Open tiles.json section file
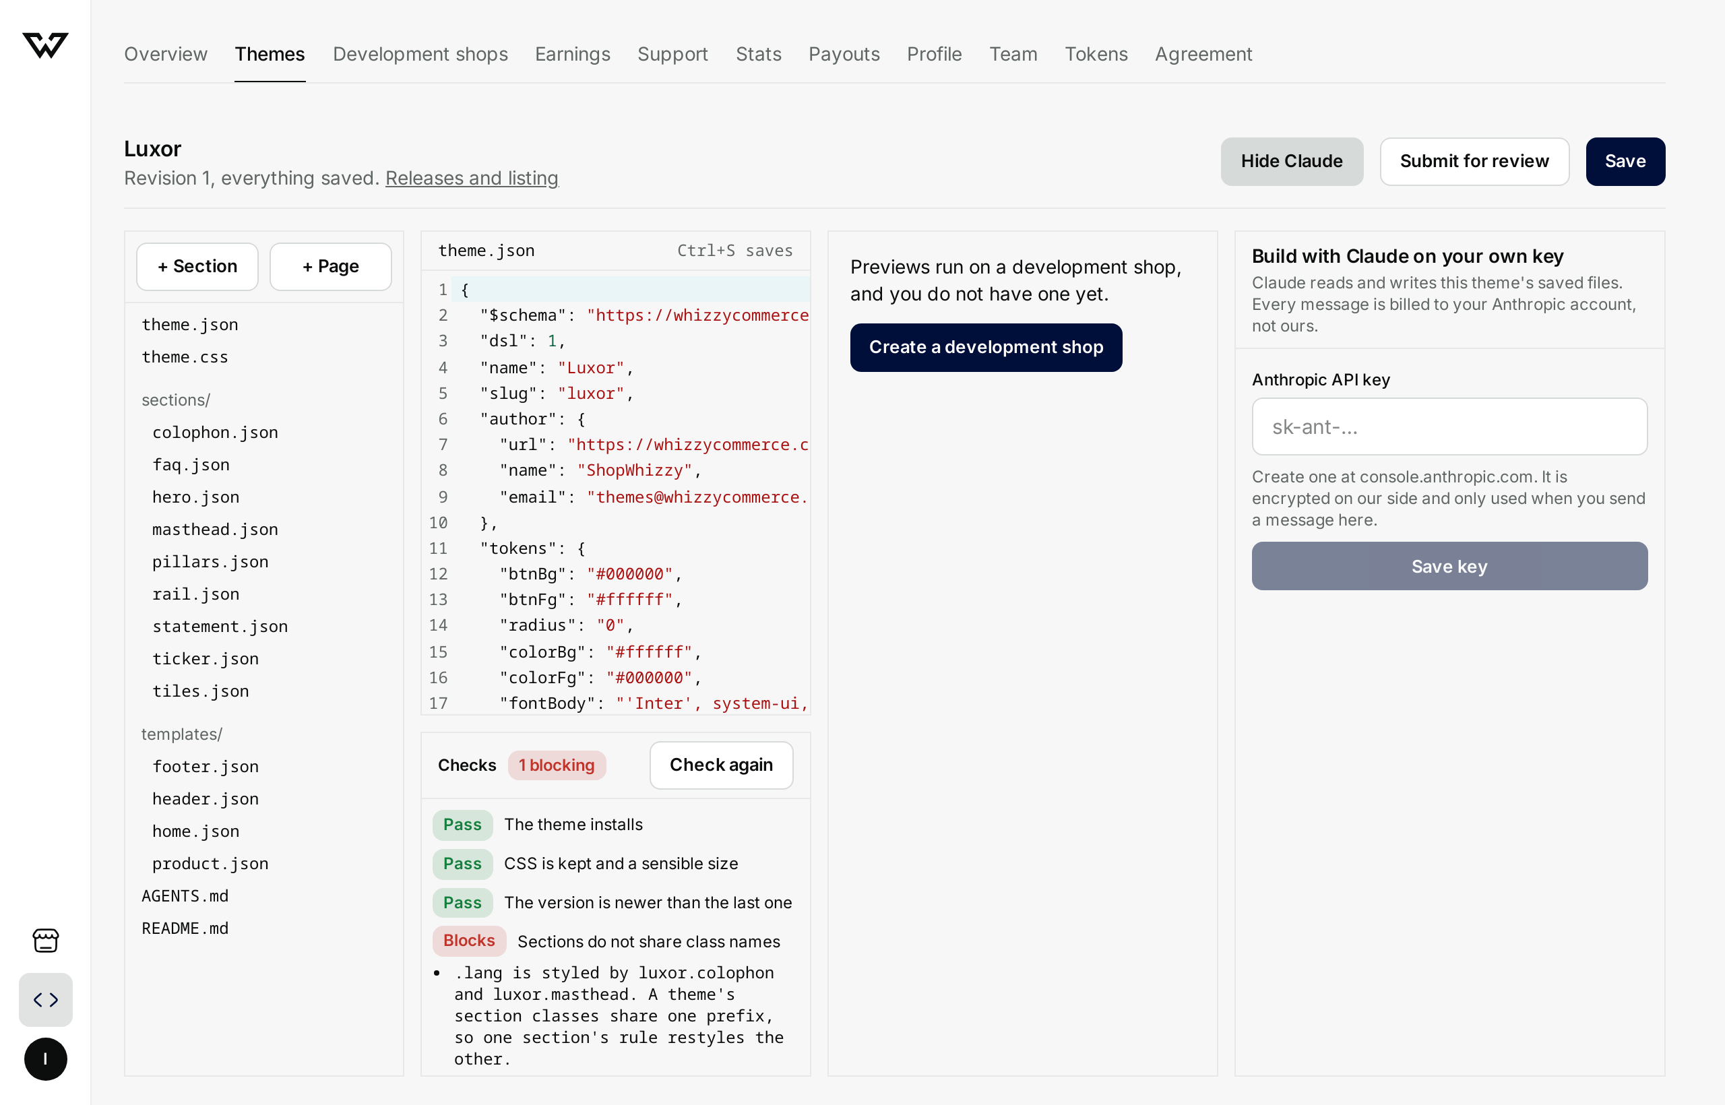The width and height of the screenshot is (1725, 1105). pyautogui.click(x=201, y=690)
